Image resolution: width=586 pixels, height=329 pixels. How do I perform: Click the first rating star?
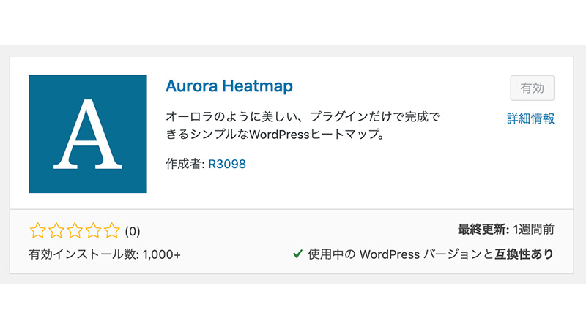pyautogui.click(x=37, y=230)
